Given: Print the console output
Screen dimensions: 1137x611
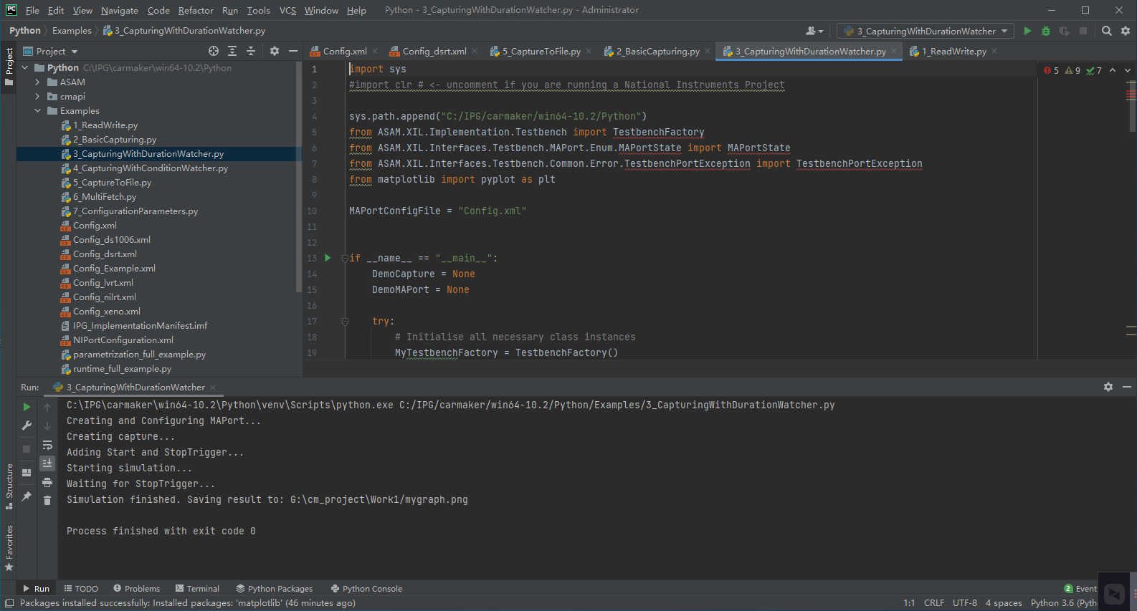Looking at the screenshot, I should pyautogui.click(x=47, y=482).
